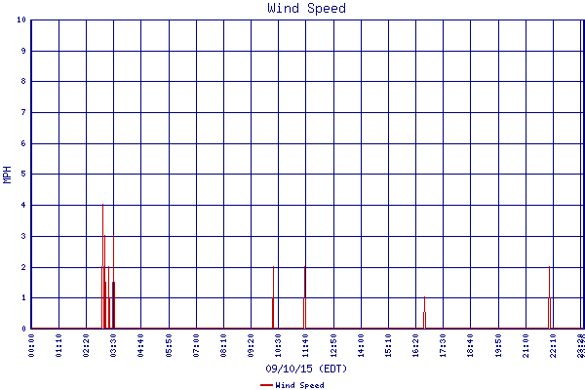Select the y-axis value '2'
Image resolution: width=585 pixels, height=390 pixels.
click(x=23, y=267)
